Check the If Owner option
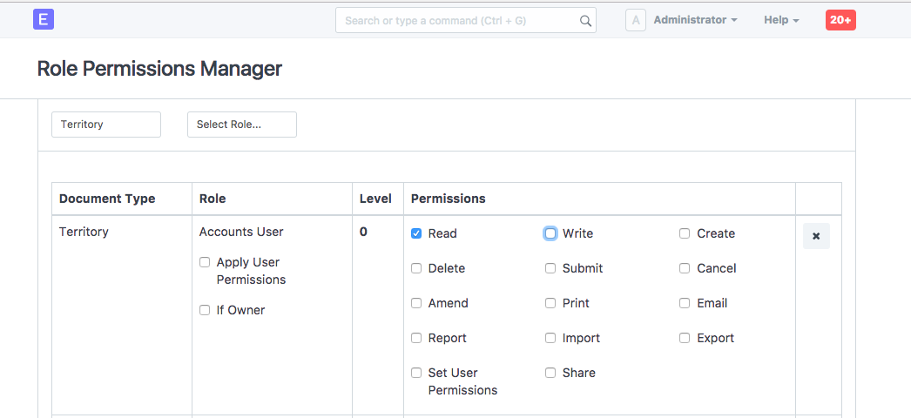The image size is (911, 418). pyautogui.click(x=205, y=310)
